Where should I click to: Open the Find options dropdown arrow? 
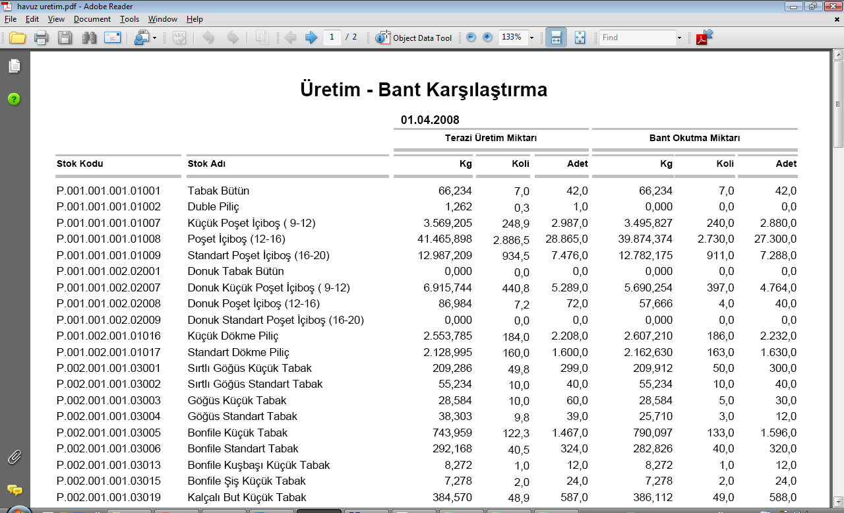[x=679, y=38]
